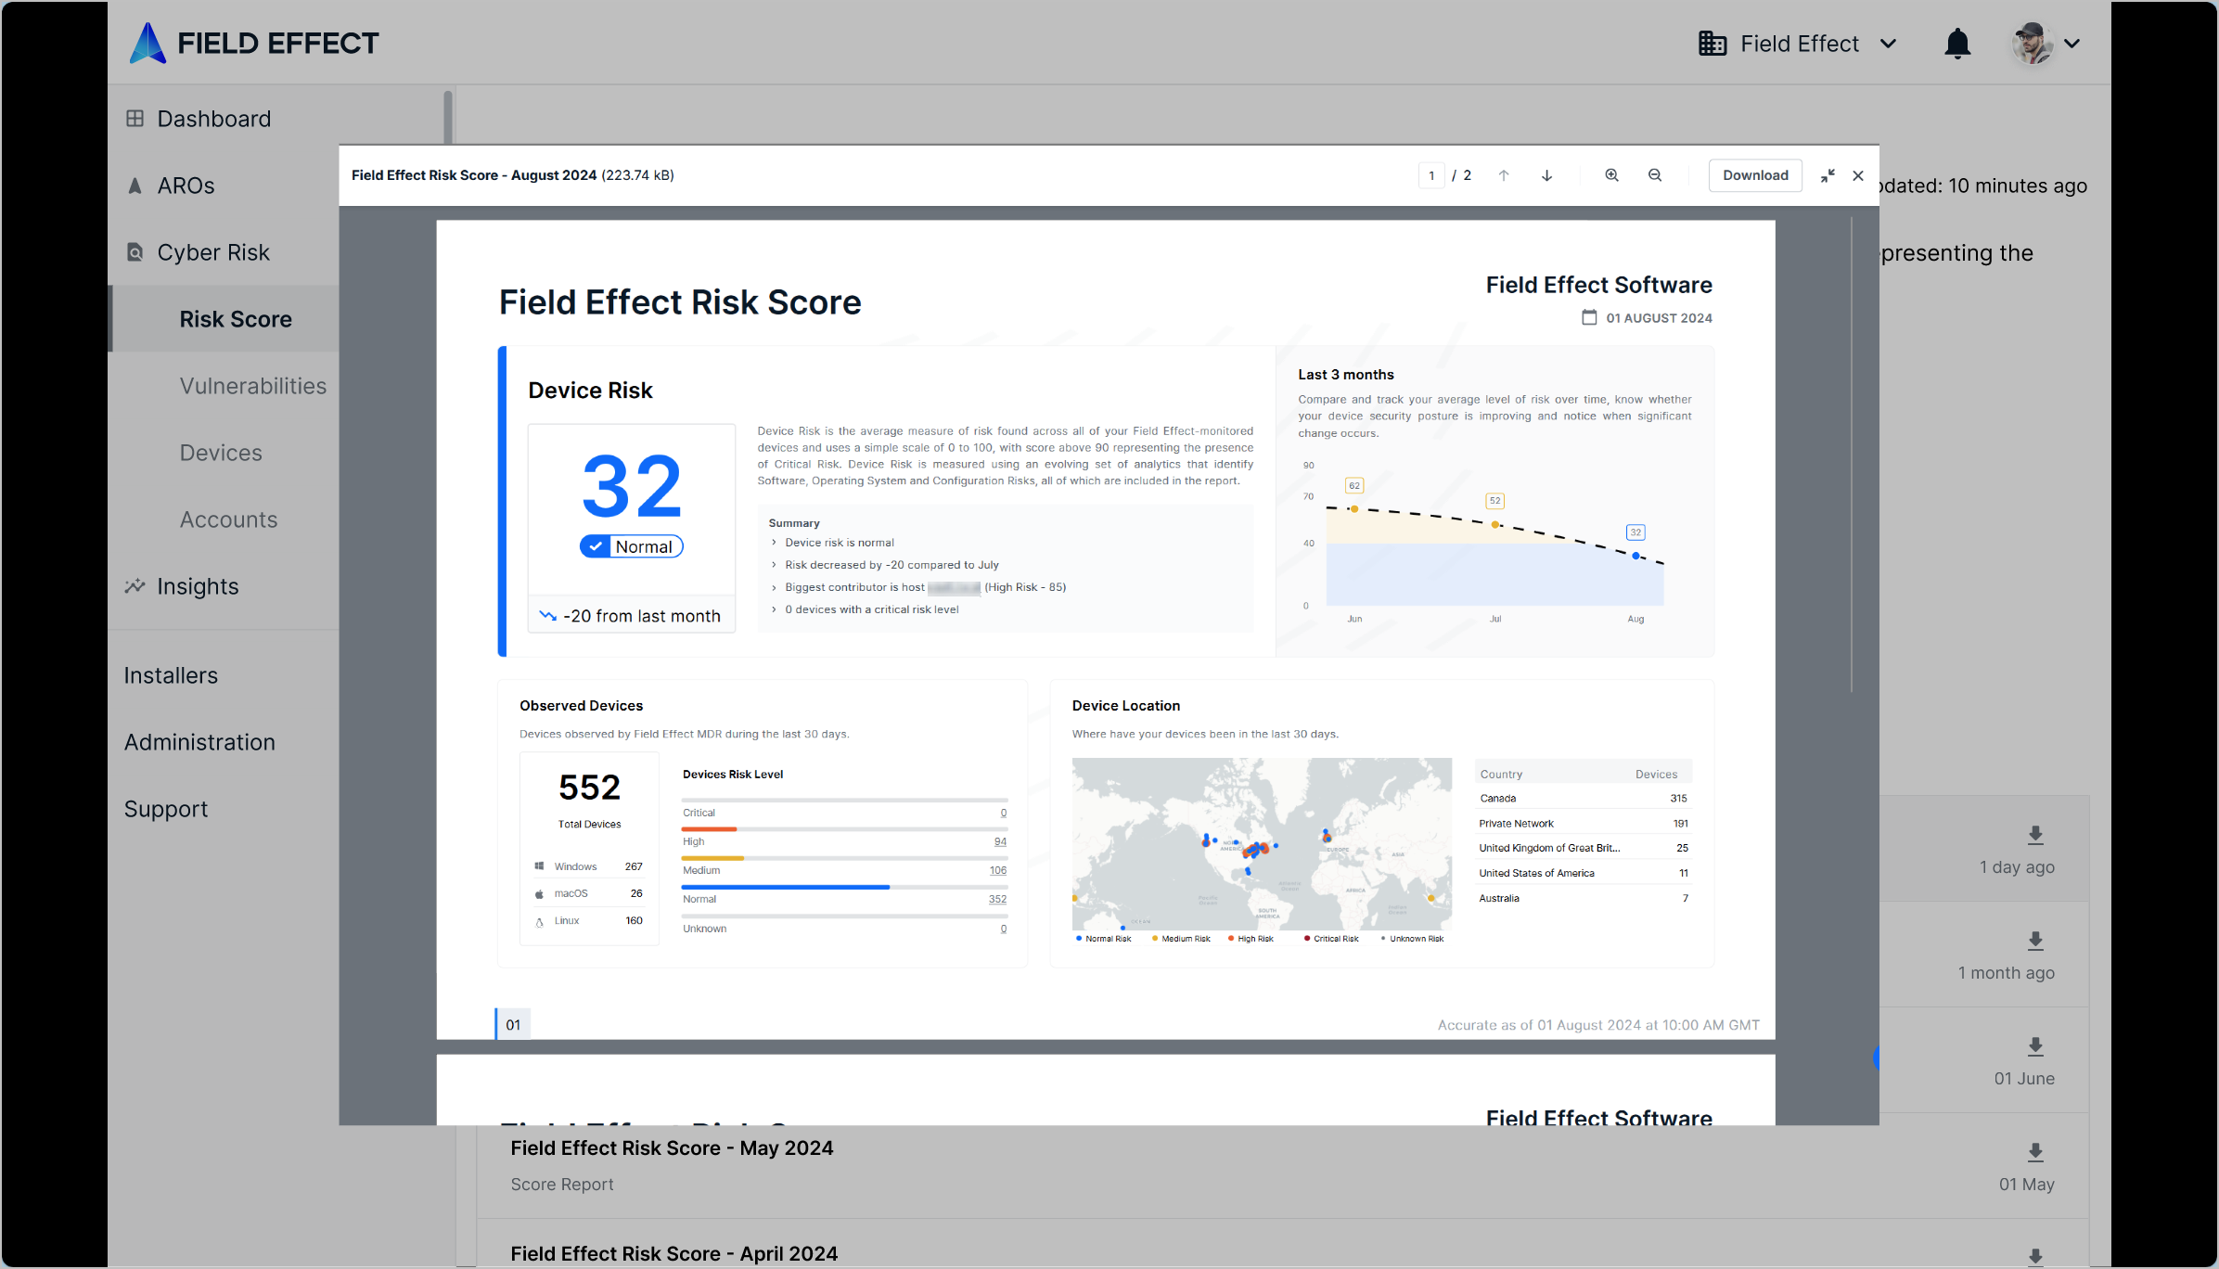Image resolution: width=2219 pixels, height=1269 pixels.
Task: Download the 01 June report
Action: (2035, 1046)
